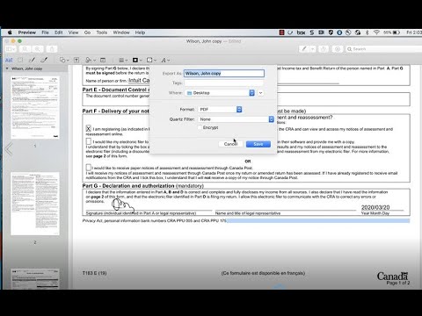Click the signature drawing in Part G
The height and width of the screenshot is (316, 422).
click(123, 205)
